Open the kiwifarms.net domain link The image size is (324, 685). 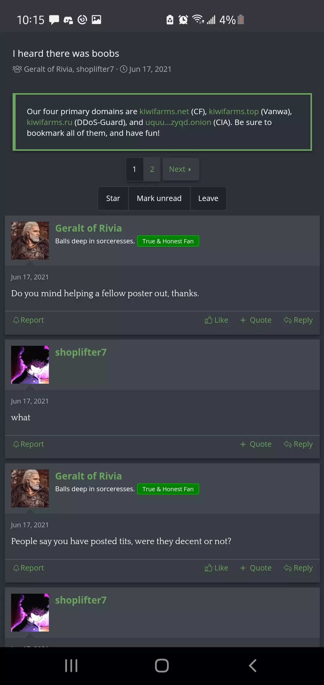point(164,111)
